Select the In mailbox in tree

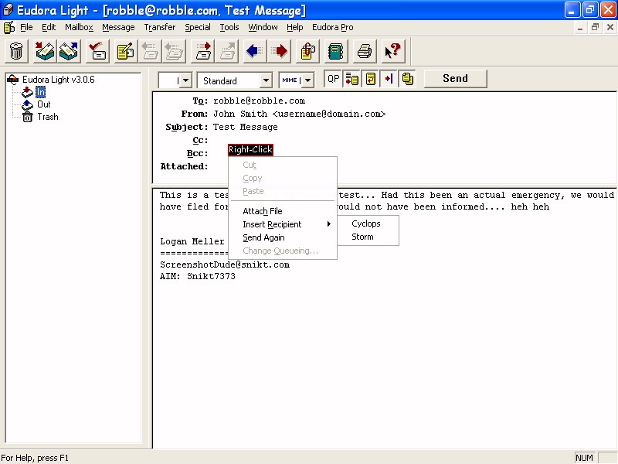pyautogui.click(x=41, y=92)
